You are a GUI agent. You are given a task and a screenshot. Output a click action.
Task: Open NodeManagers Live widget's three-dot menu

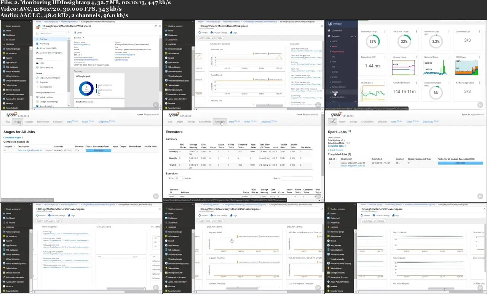coord(479,83)
